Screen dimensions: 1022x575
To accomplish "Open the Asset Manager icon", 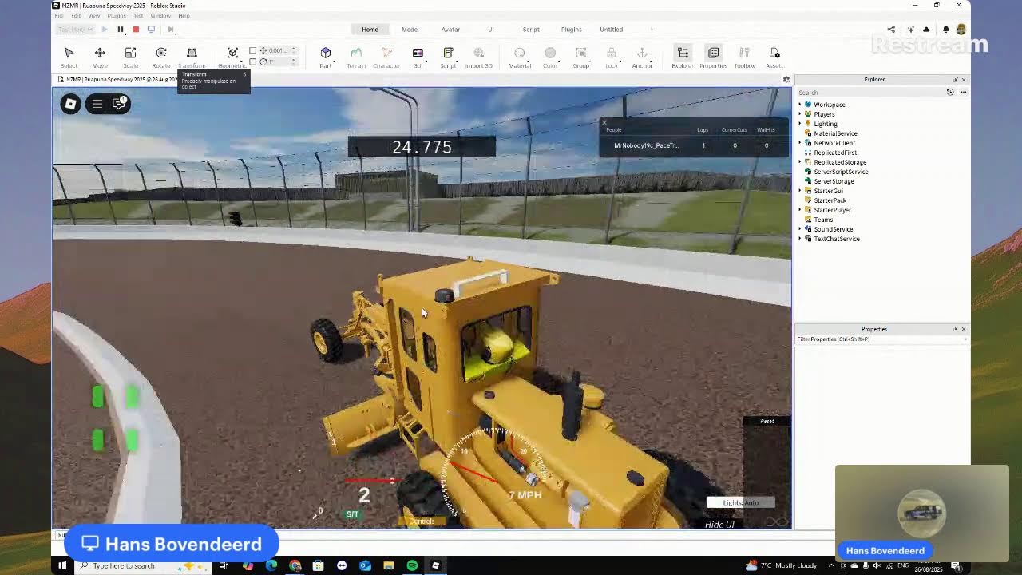I will 774,56.
